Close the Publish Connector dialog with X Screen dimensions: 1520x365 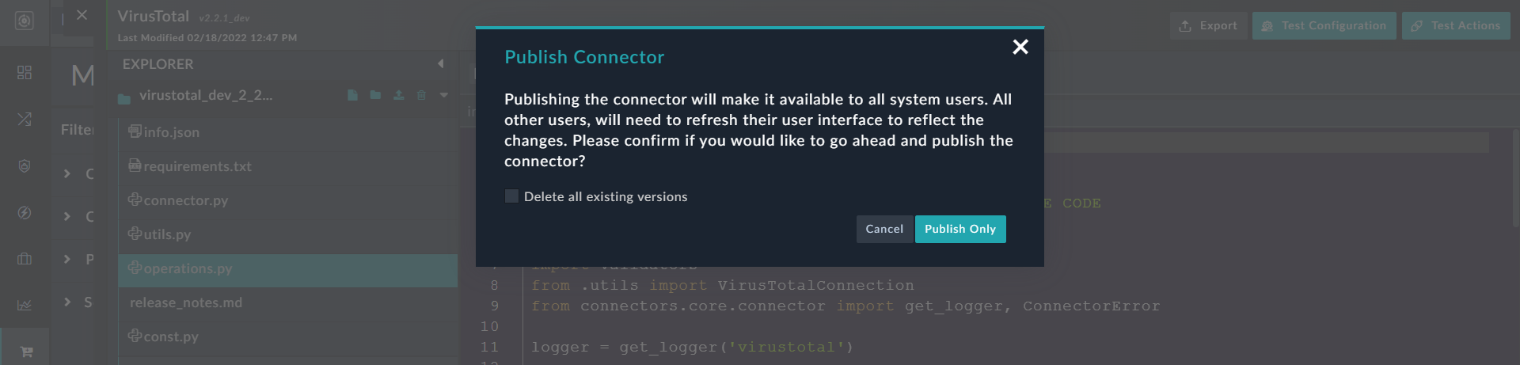[1020, 48]
